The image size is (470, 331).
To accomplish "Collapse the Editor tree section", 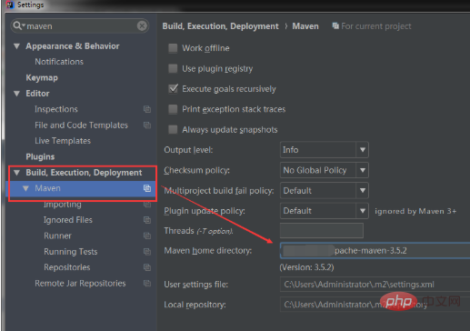I will tap(17, 94).
